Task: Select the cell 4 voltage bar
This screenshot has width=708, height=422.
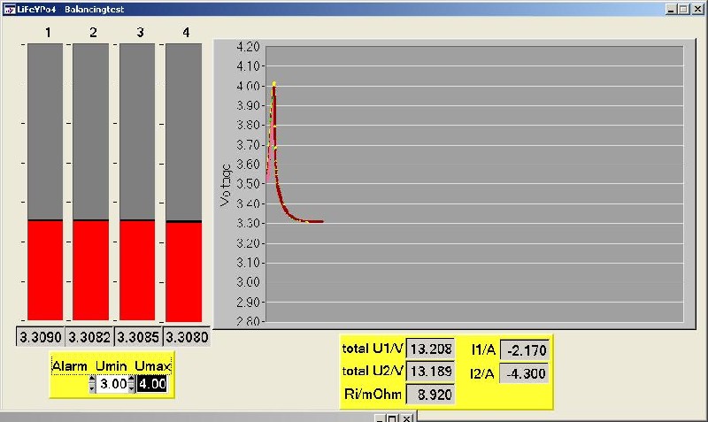Action: (x=183, y=181)
